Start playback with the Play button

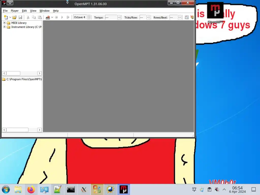click(62, 17)
